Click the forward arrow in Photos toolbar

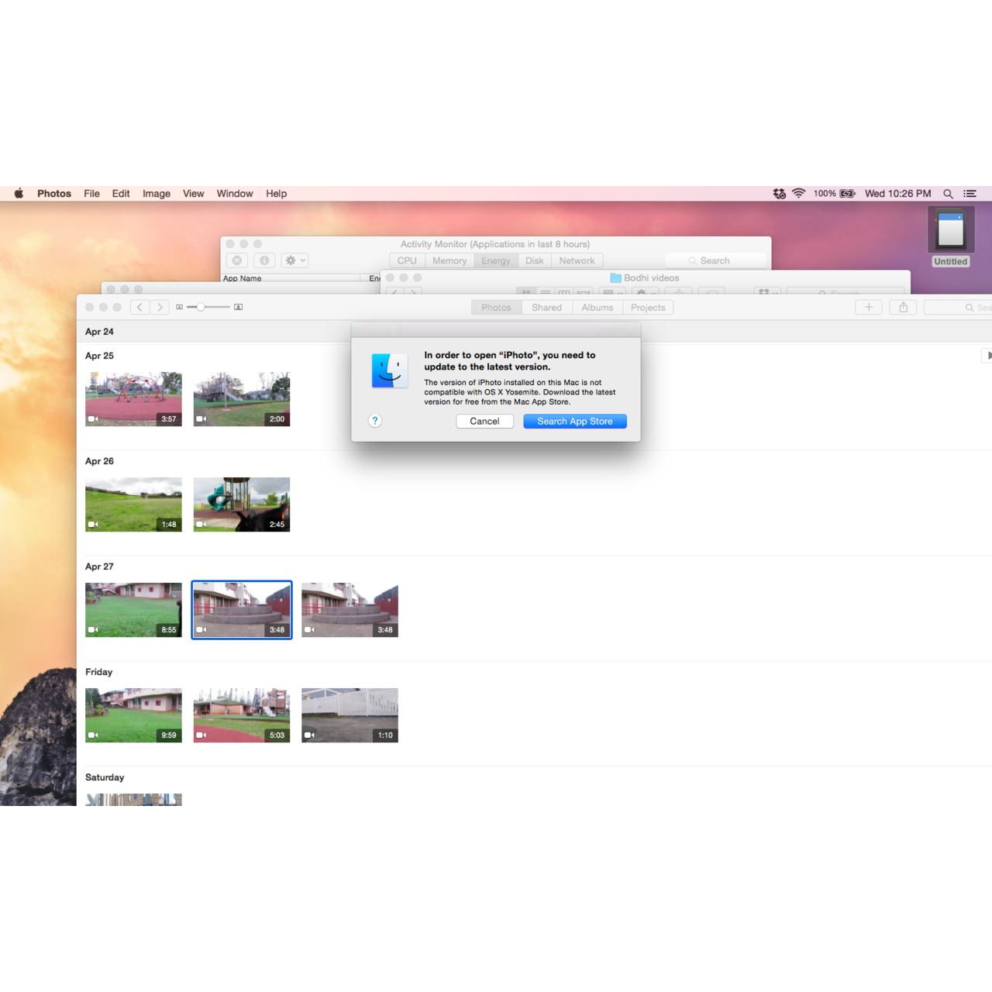tap(160, 307)
